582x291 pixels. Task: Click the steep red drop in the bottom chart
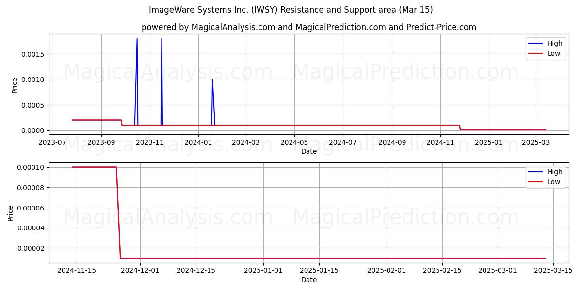coord(118,212)
